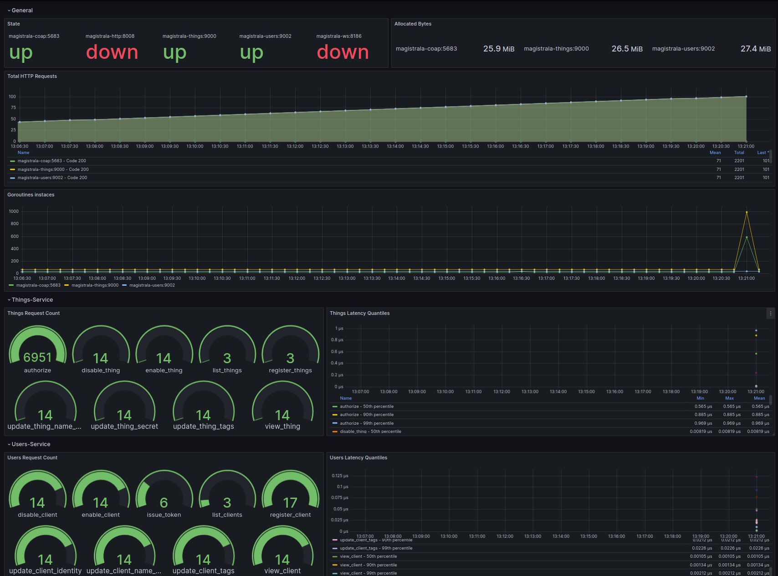Viewport: 778px width, 576px height.
Task: Toggle magistrala-users:9002 series in Goroutines legend
Action: pyautogui.click(x=152, y=285)
